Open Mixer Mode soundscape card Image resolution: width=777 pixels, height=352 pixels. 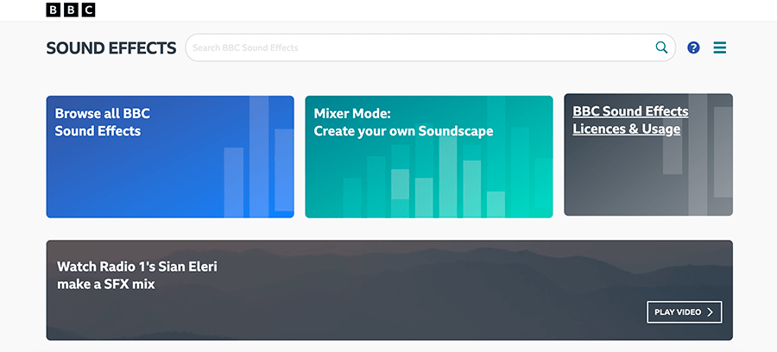coord(428,156)
